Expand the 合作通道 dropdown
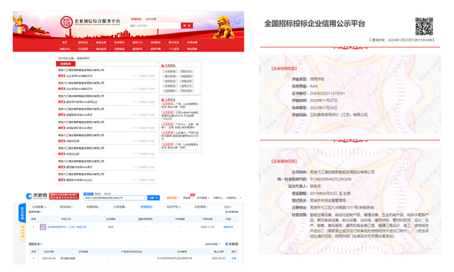 tap(203, 198)
